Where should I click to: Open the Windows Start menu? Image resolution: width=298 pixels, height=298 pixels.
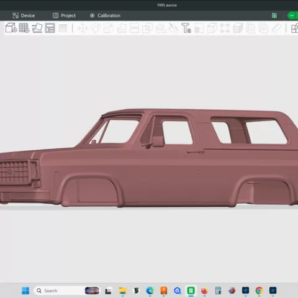tap(25, 291)
